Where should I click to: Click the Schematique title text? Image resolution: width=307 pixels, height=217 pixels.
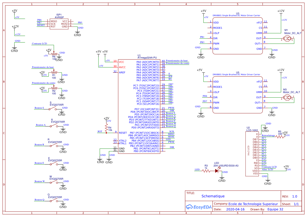213,196
